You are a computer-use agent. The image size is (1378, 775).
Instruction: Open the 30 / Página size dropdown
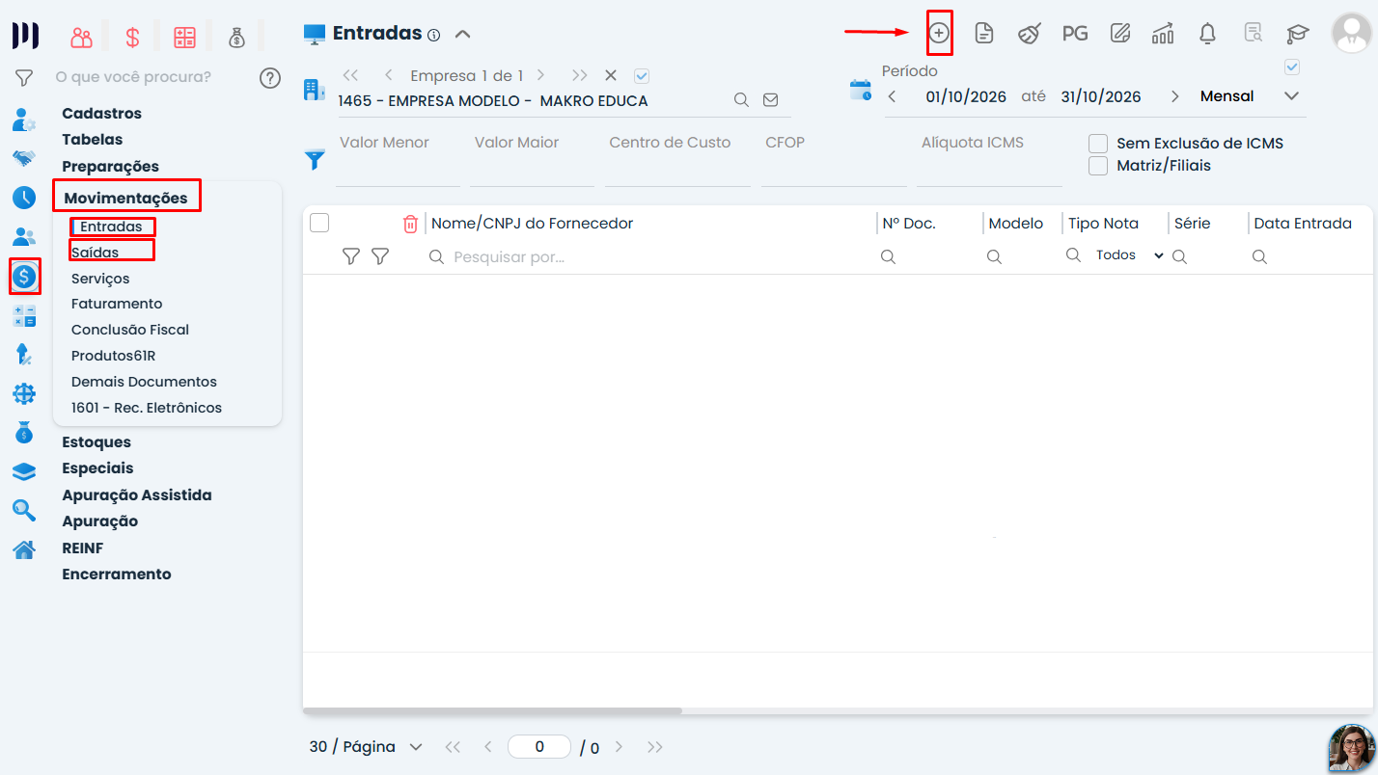pyautogui.click(x=367, y=747)
